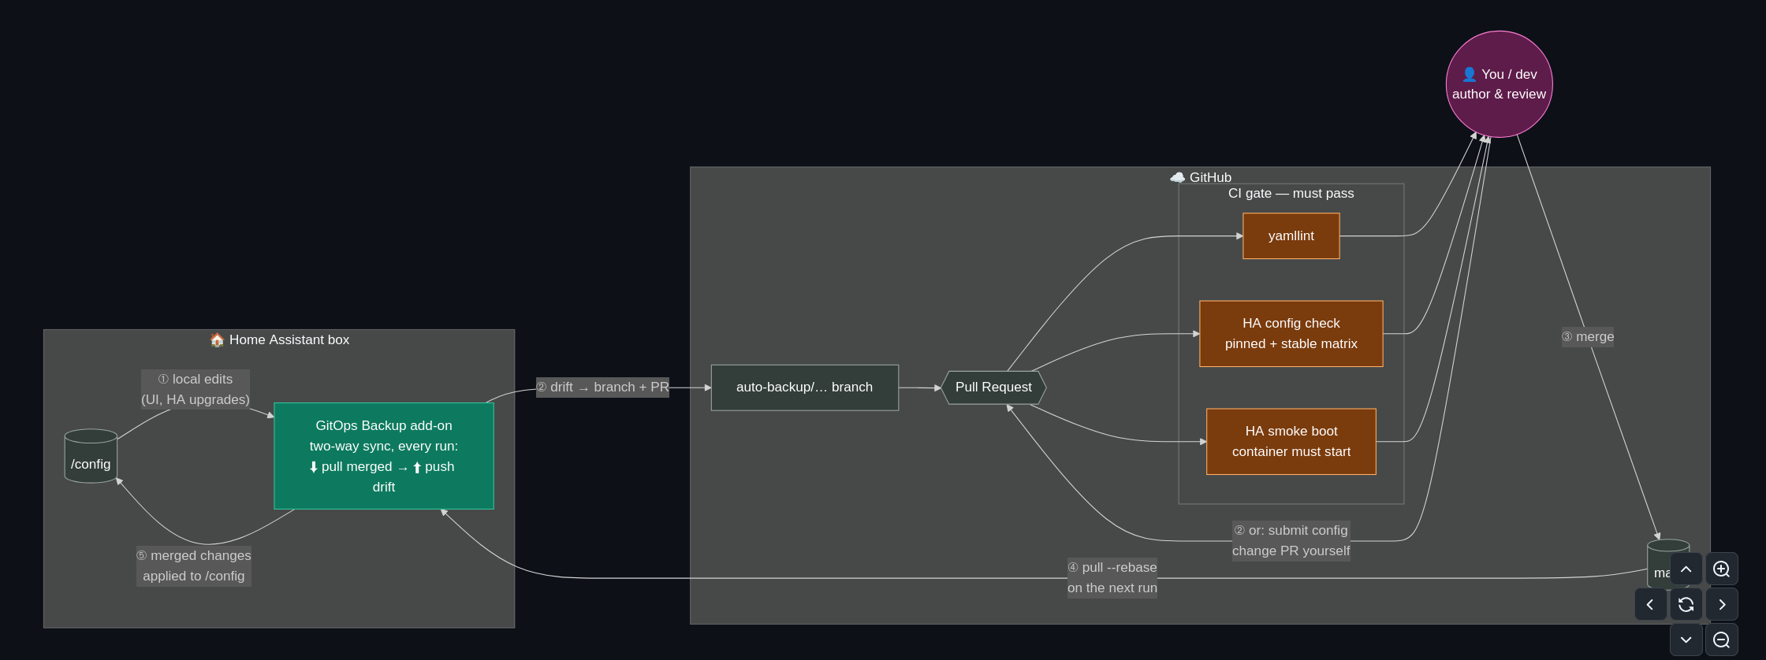Click the GitHub group title

click(1200, 177)
